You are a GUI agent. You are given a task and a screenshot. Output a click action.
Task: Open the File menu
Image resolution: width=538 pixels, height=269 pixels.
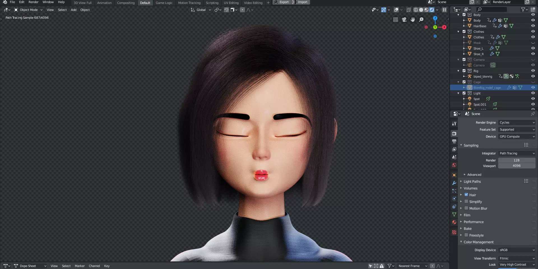(12, 2)
